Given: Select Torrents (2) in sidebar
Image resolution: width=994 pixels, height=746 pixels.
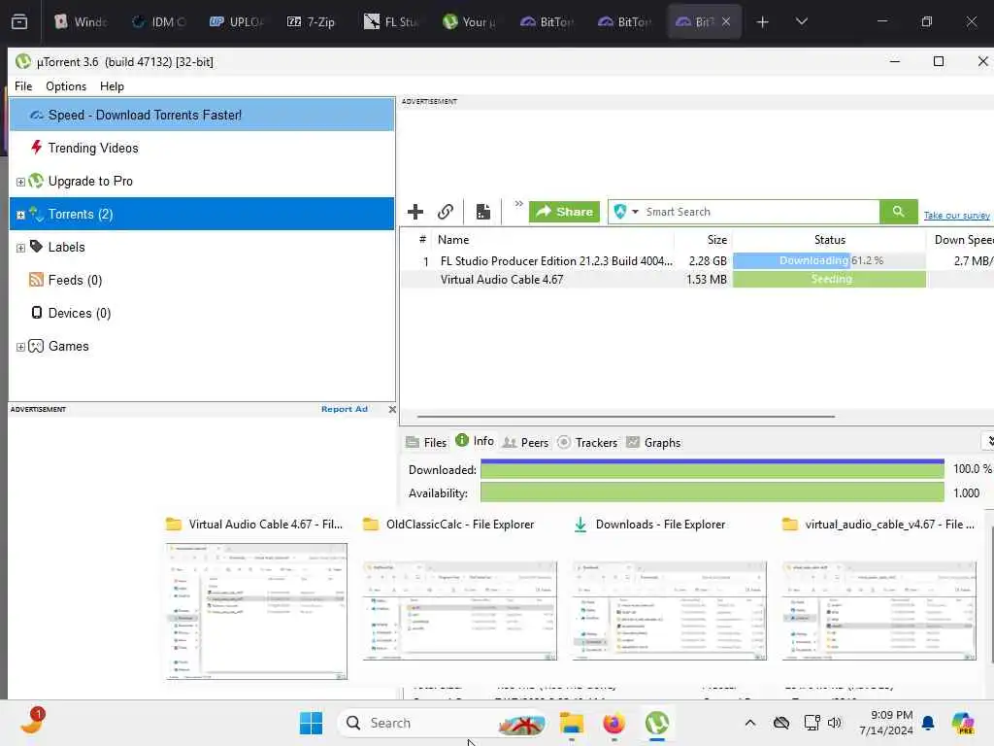Looking at the screenshot, I should click(202, 214).
